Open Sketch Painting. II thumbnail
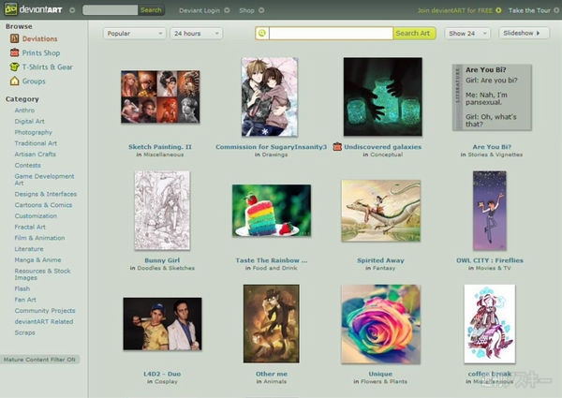 tap(160, 96)
